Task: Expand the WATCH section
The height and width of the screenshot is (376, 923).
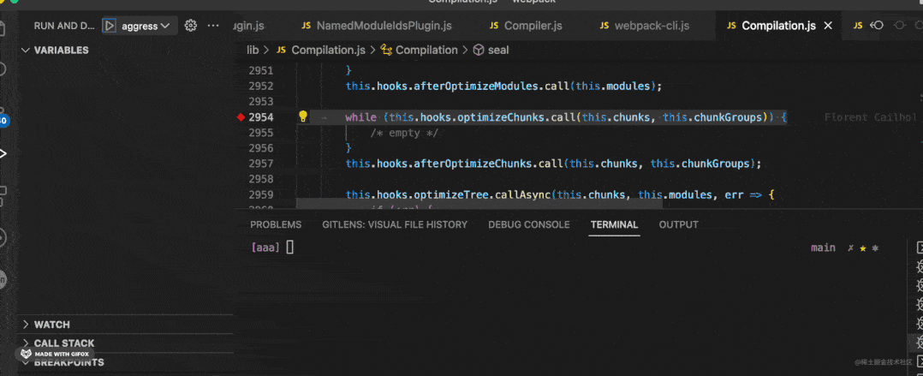Action: pos(51,325)
